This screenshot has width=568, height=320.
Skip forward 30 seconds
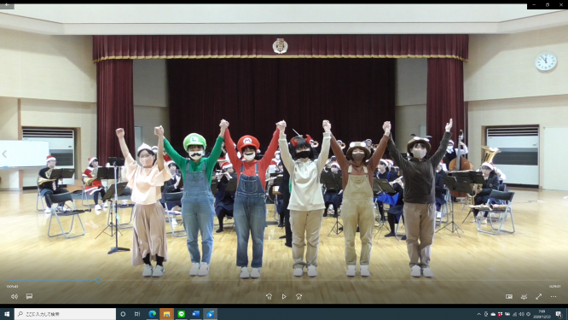(298, 296)
